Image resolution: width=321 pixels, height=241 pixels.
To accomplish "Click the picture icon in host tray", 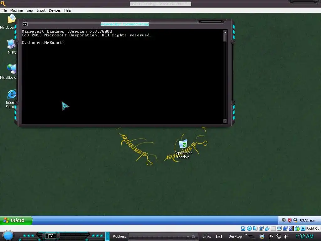I will pos(262,237).
